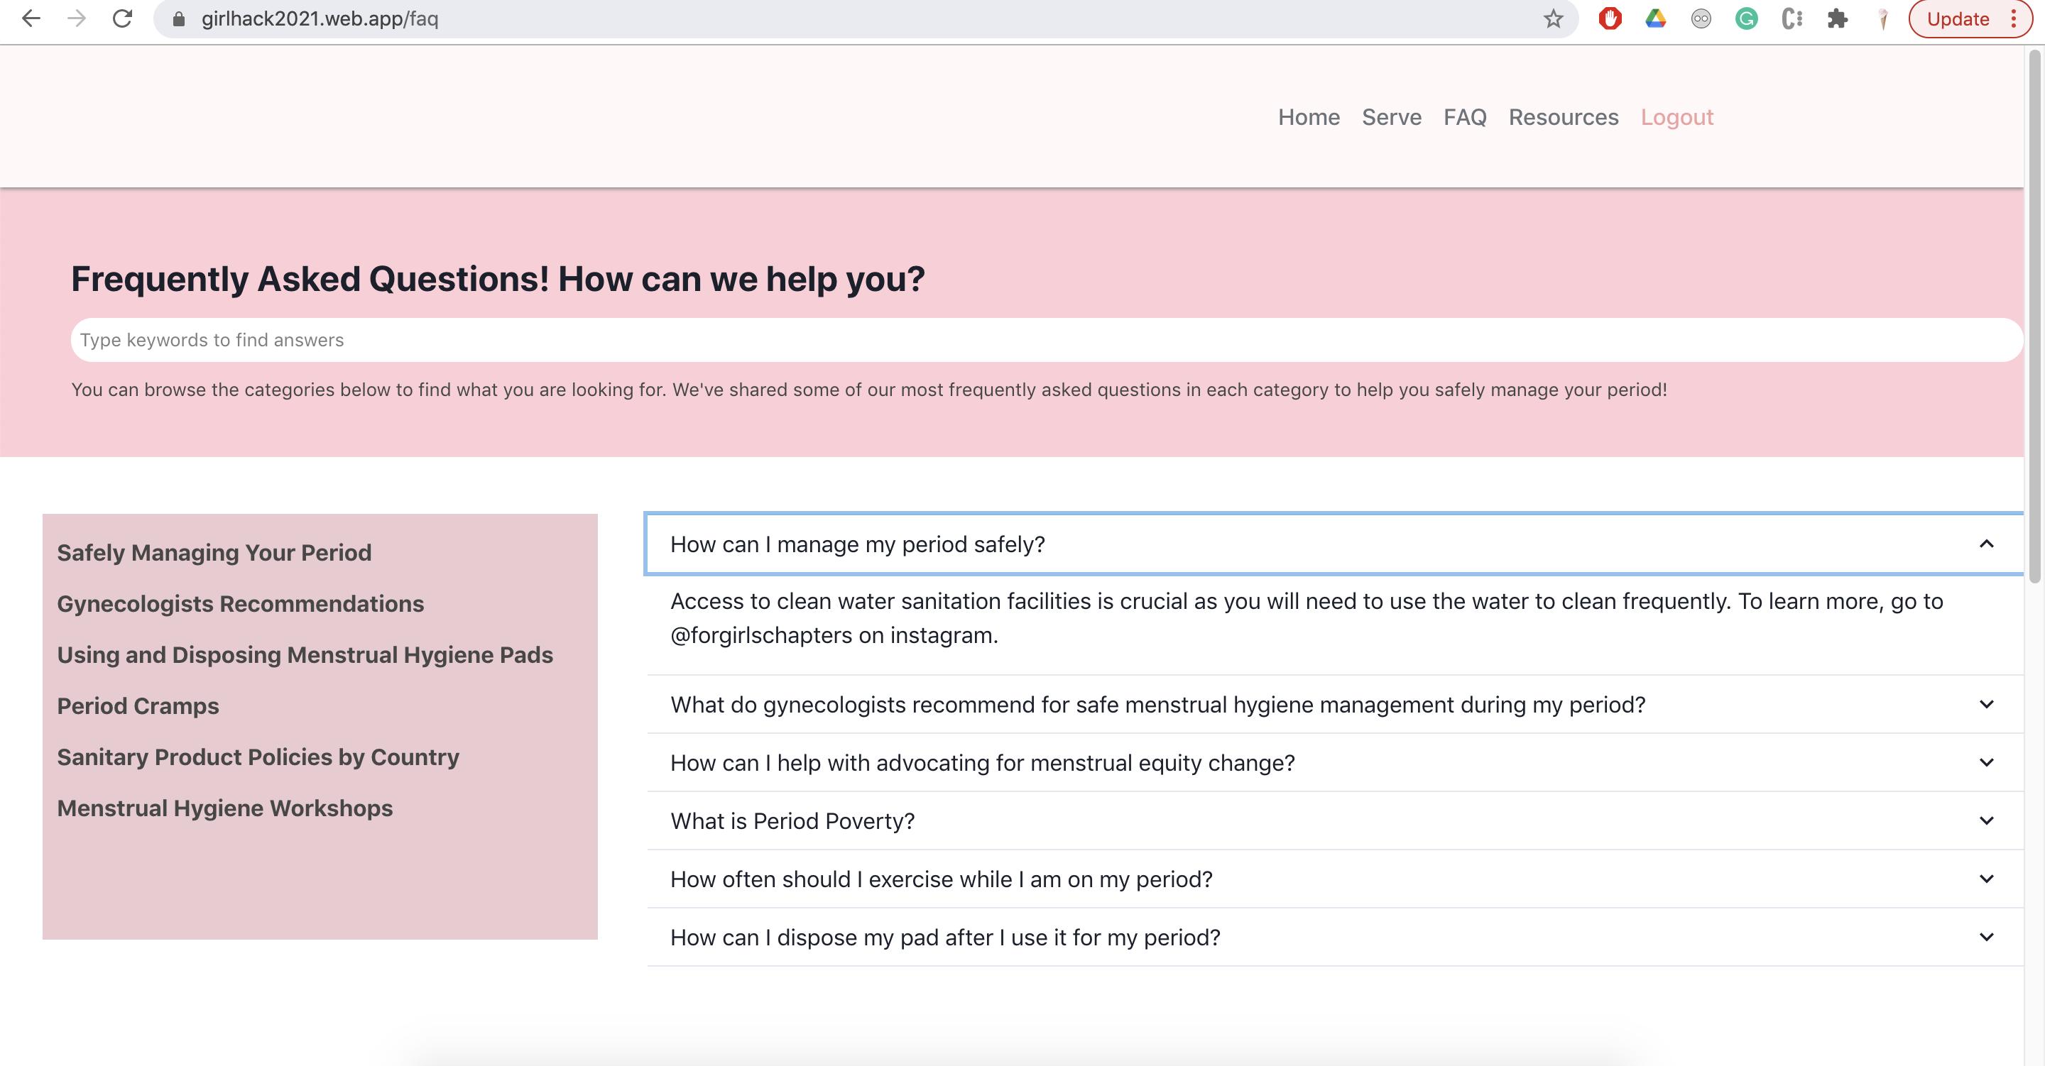Expand the gynecologists recommend question chevron

tap(1985, 704)
